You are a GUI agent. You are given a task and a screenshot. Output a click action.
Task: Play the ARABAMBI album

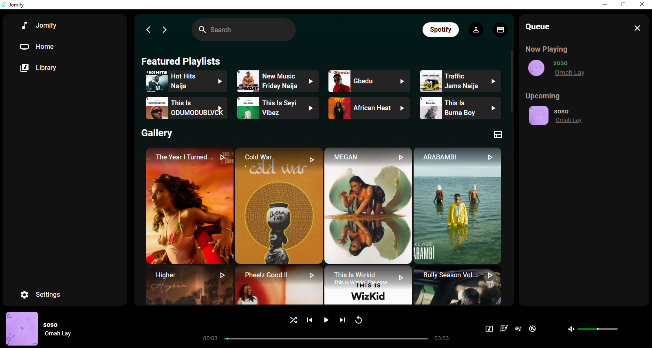point(490,157)
